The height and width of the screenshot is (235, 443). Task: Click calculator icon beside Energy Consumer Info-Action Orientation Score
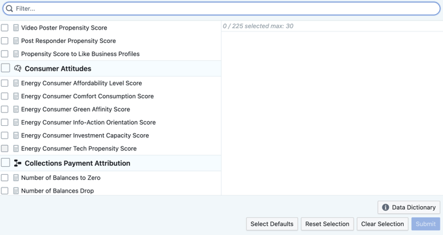16,122
